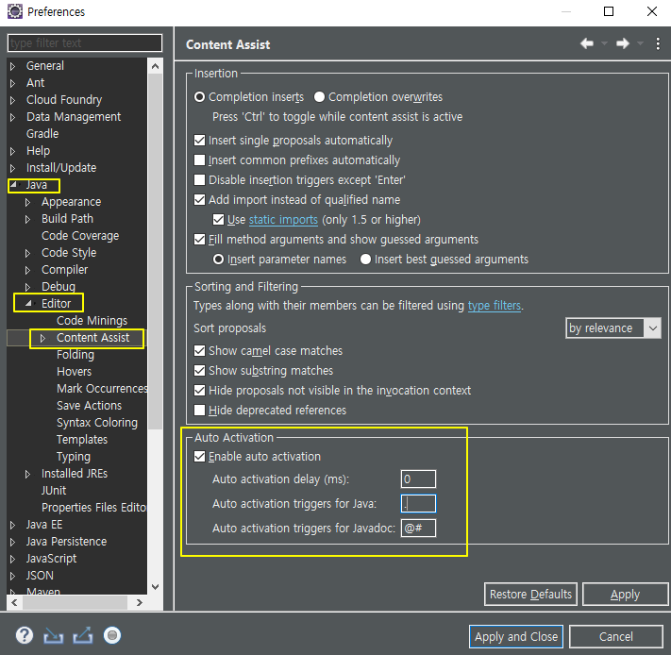This screenshot has height=655, width=671.
Task: Toggle Insert single proposals automatically
Action: click(x=199, y=141)
